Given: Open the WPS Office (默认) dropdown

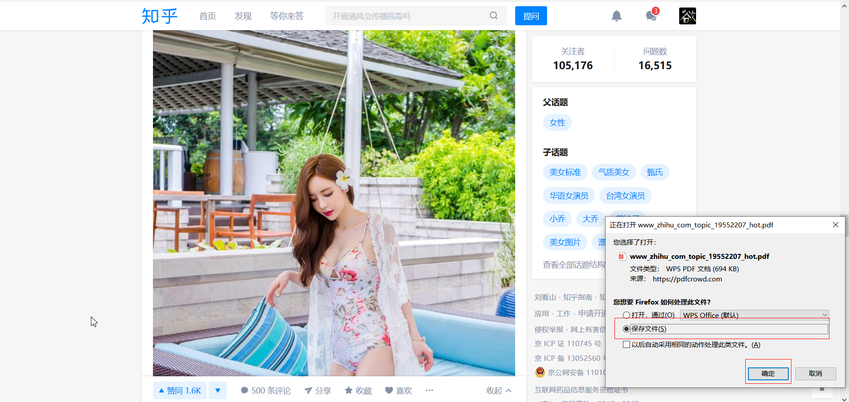Looking at the screenshot, I should coord(755,315).
